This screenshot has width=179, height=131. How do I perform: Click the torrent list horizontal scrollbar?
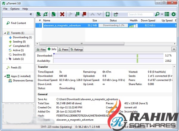[82, 44]
